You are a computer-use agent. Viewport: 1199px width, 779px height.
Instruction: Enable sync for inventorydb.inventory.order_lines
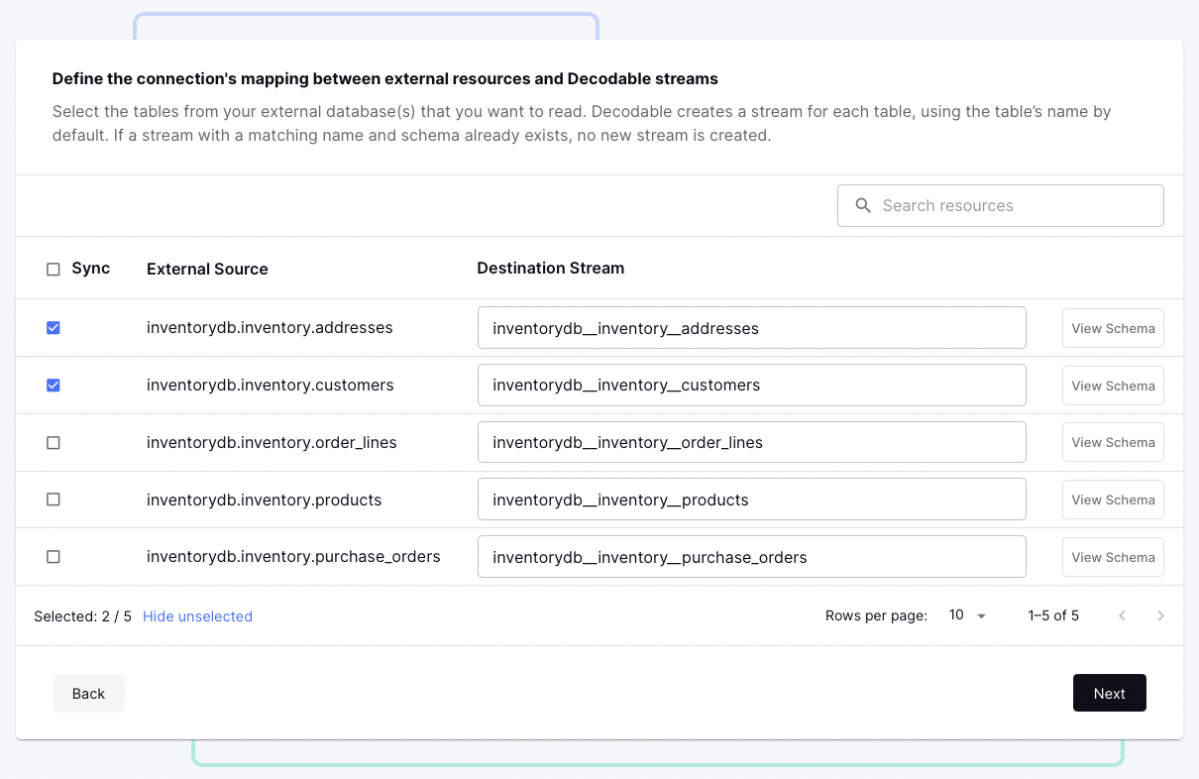pyautogui.click(x=54, y=442)
